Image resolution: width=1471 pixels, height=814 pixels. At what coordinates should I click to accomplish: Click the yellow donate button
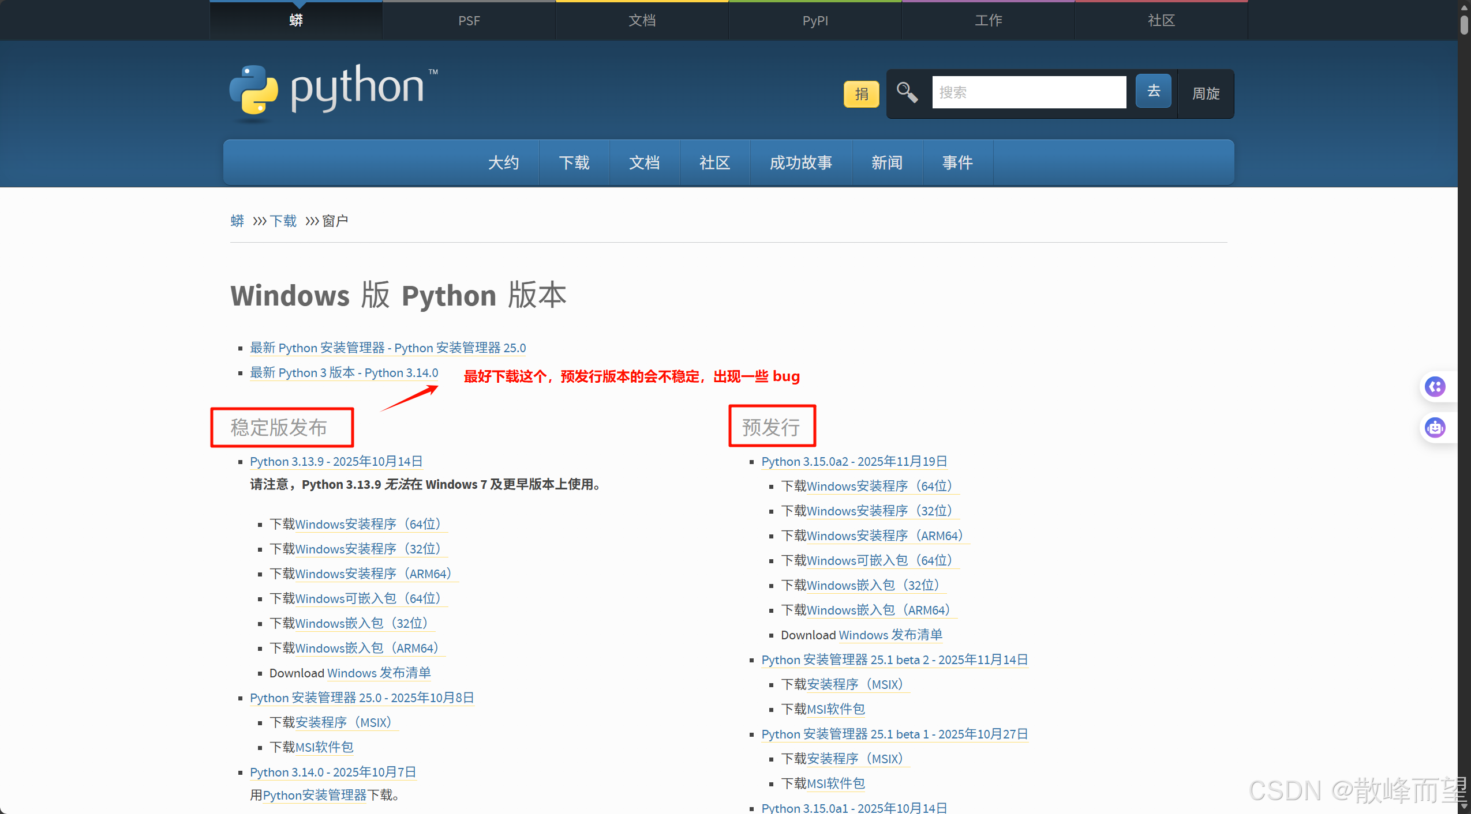861,94
